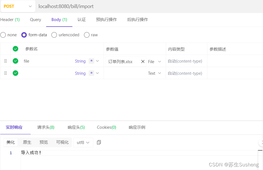
Task: Click the description cell of file row
Action: tap(235, 61)
